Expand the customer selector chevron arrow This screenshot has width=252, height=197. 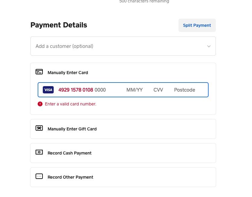click(209, 46)
